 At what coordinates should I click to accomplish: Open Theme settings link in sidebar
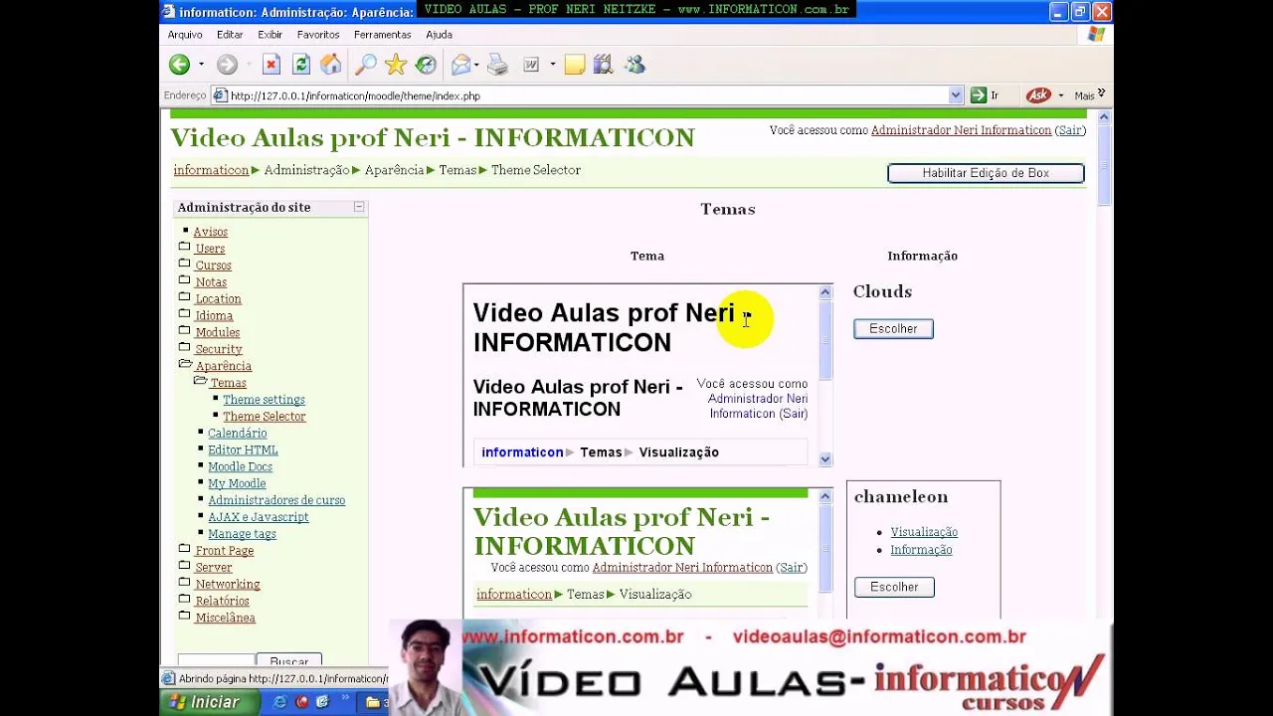[264, 400]
